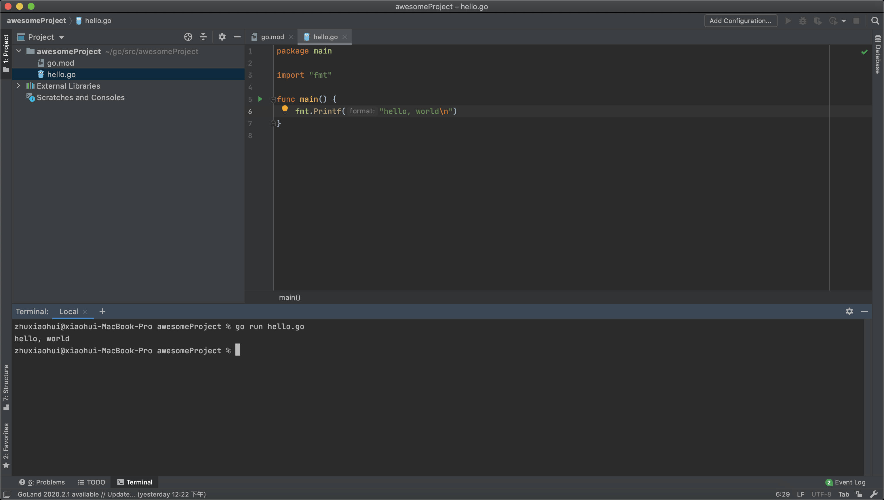Open Search Everywhere magnifier
The width and height of the screenshot is (884, 500).
875,21
